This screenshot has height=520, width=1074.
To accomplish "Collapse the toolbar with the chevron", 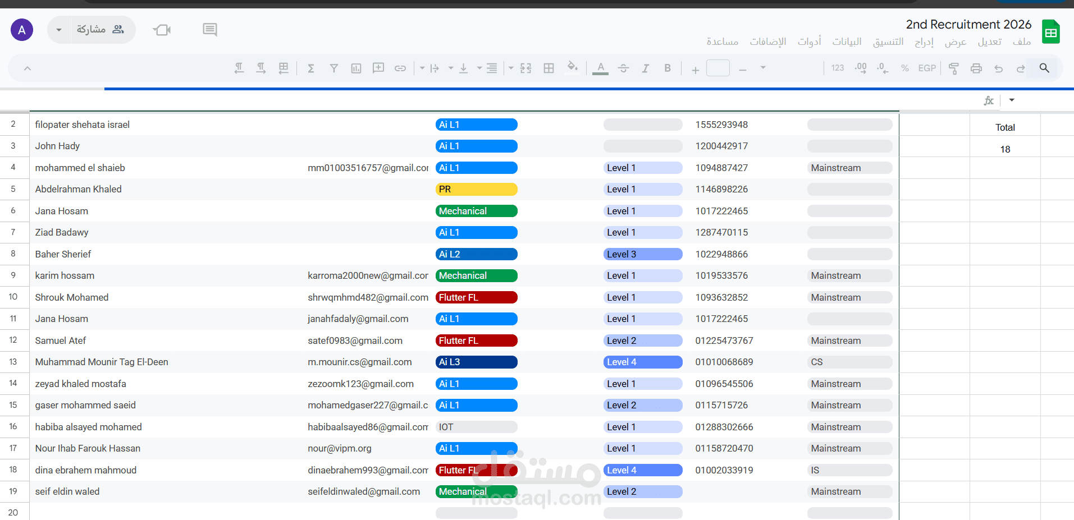I will coord(27,68).
